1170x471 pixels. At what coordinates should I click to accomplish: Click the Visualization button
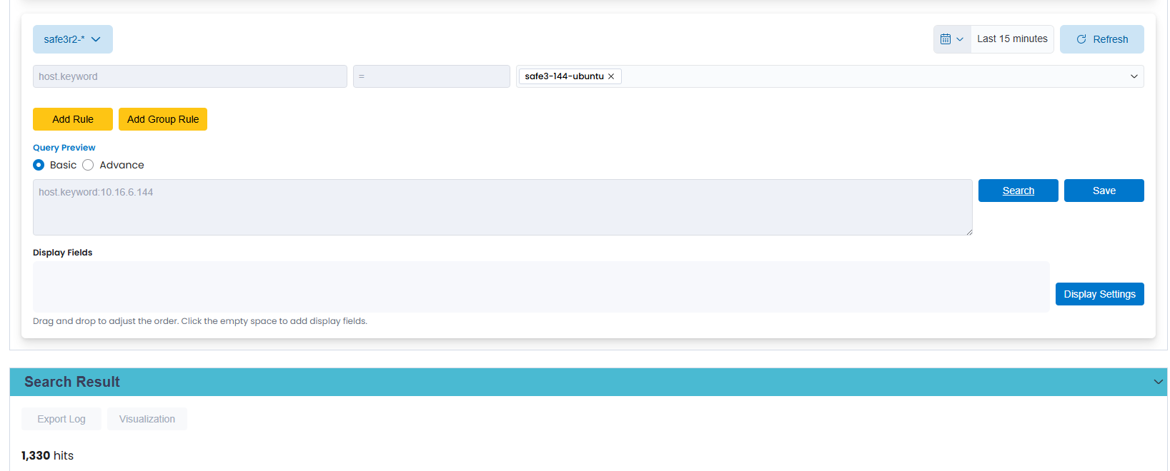click(147, 419)
